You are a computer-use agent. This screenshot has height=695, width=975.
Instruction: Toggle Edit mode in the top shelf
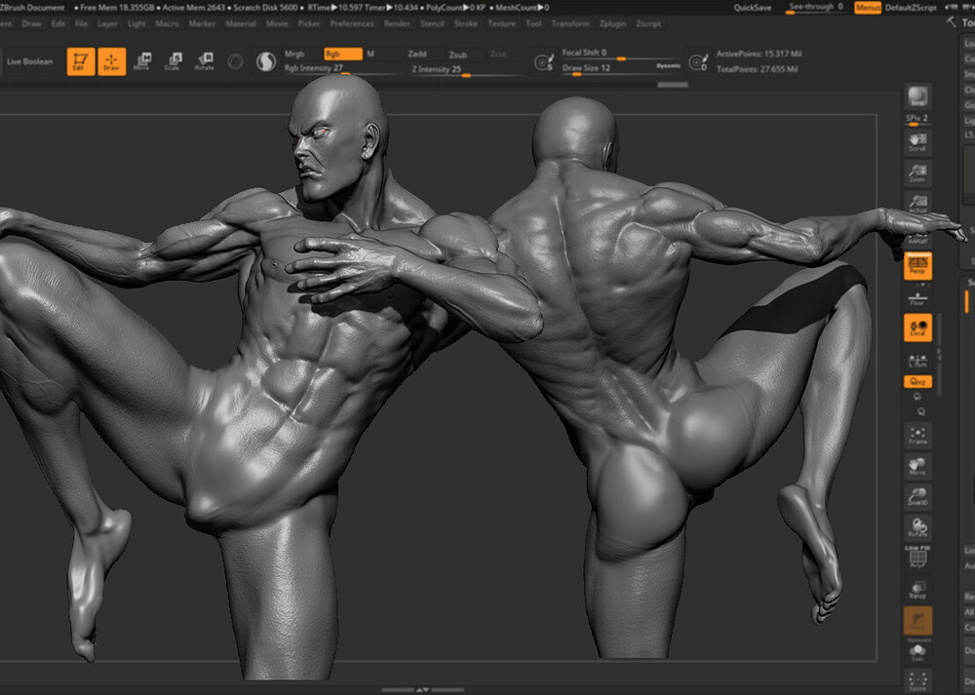coord(81,61)
